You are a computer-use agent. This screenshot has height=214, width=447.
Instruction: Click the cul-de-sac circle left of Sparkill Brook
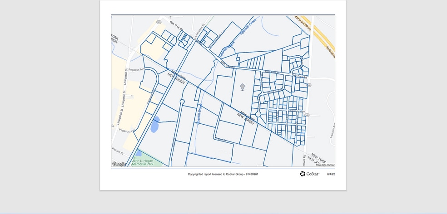pos(182,102)
